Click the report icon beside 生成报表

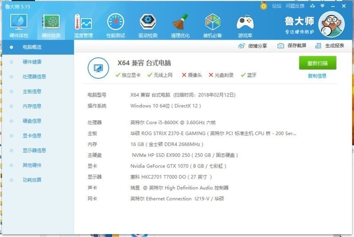click(x=318, y=46)
